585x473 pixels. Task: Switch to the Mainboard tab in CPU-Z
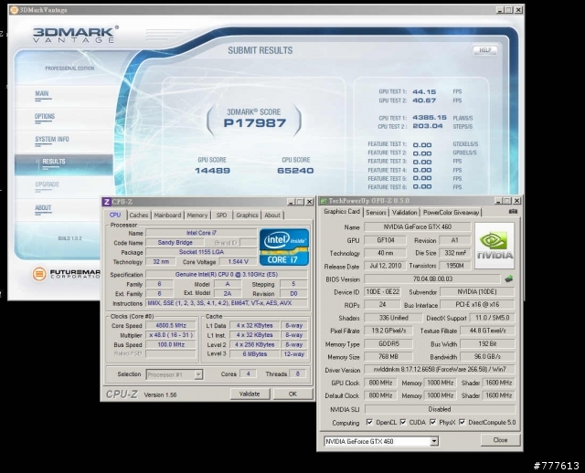coord(167,215)
